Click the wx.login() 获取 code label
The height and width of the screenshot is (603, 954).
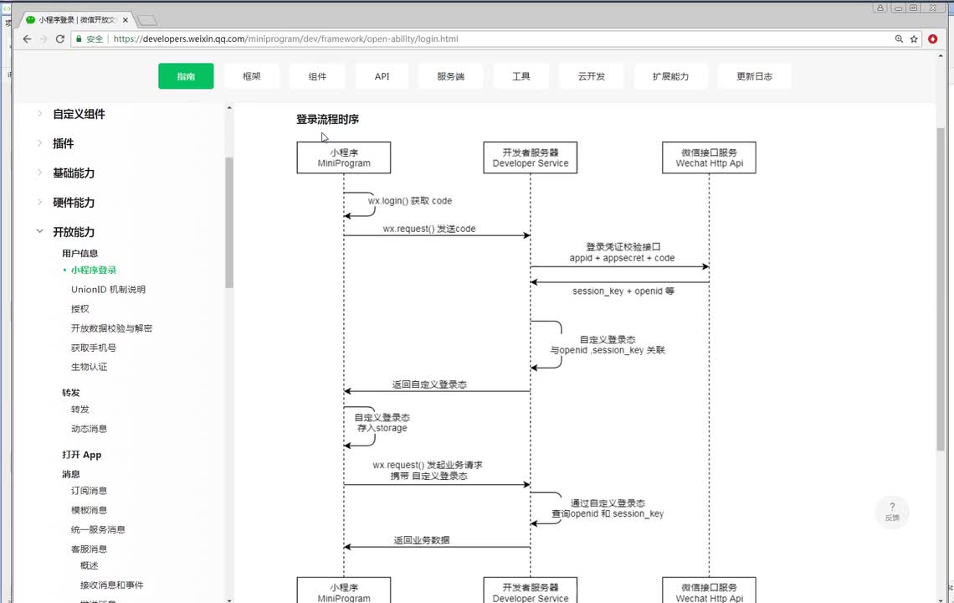pos(410,201)
